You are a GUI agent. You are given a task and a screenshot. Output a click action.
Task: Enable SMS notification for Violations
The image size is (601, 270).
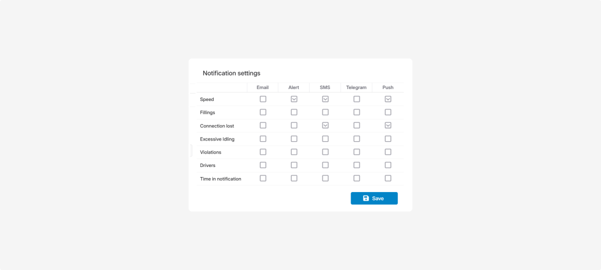pyautogui.click(x=326, y=152)
